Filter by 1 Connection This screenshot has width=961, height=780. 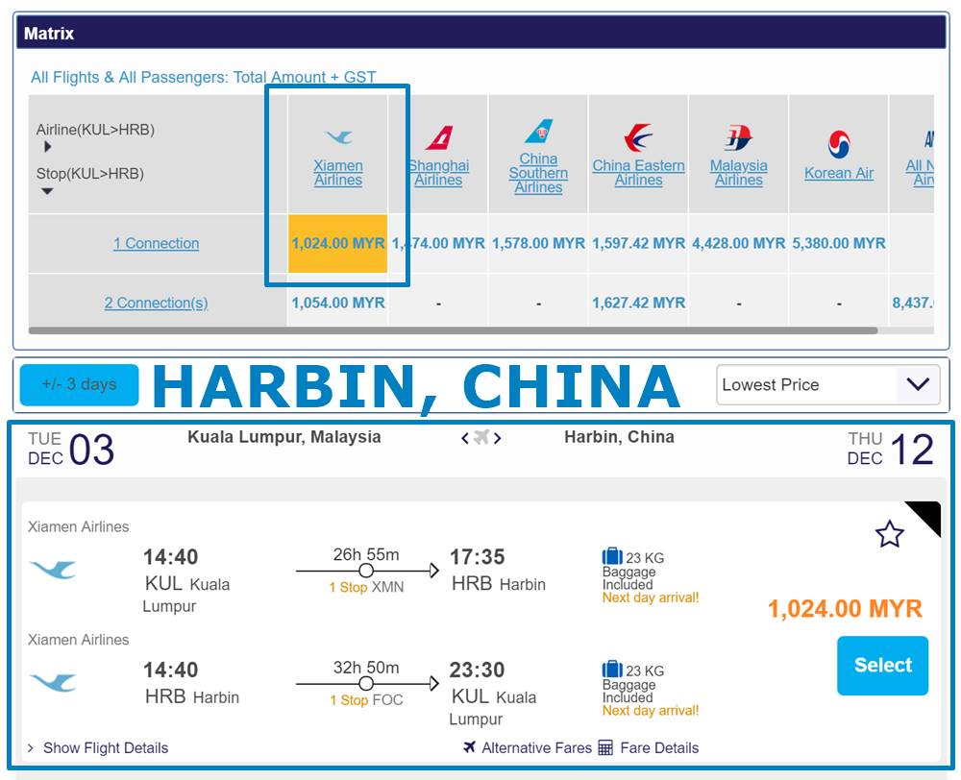157,243
